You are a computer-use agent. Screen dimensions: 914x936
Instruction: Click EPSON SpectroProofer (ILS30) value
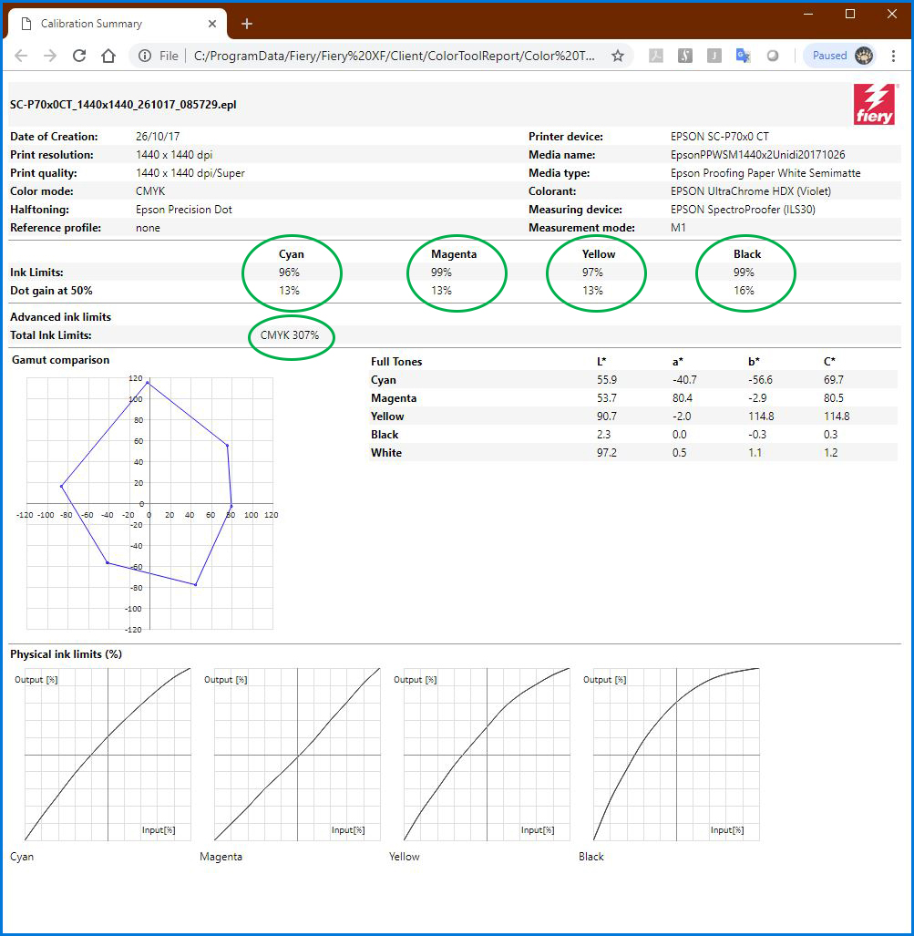coord(743,210)
